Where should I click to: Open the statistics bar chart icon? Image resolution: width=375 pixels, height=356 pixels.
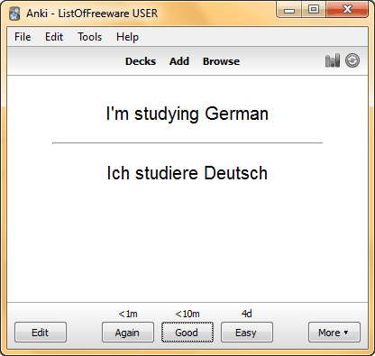click(333, 60)
